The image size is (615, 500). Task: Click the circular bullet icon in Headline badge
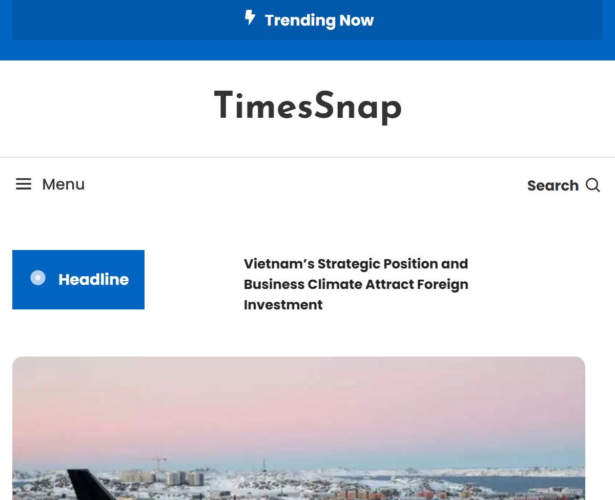pos(37,278)
